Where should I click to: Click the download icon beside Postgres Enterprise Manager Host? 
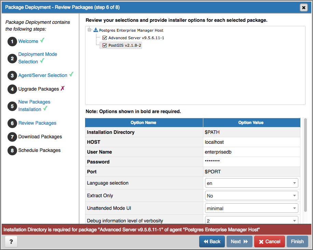click(x=96, y=30)
